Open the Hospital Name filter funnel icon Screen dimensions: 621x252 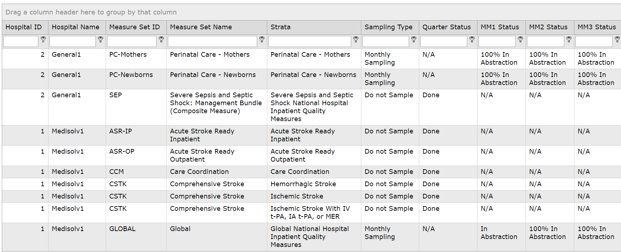click(x=101, y=39)
